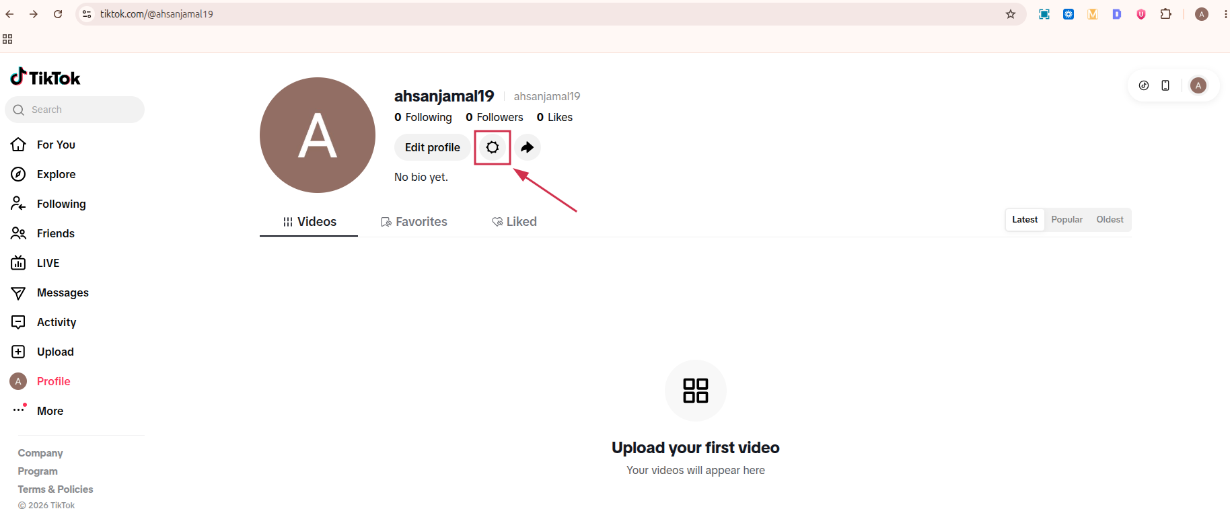Open the apps grid in bookmarks bar
The width and height of the screenshot is (1230, 515).
coord(7,39)
